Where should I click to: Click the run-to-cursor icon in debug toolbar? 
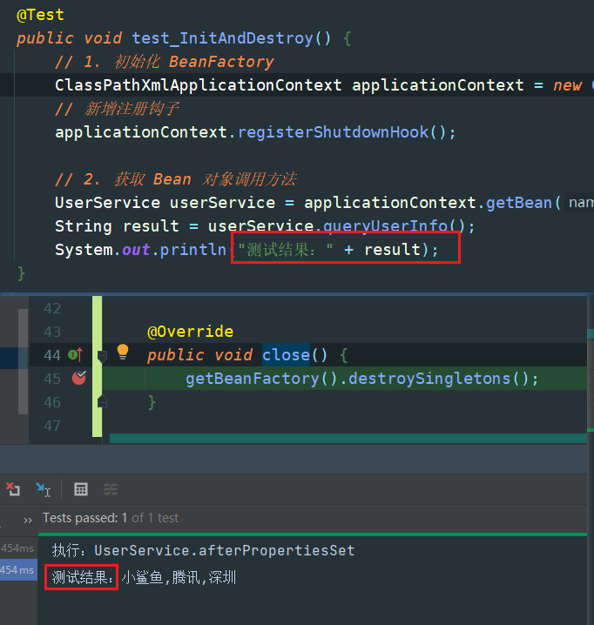[43, 489]
